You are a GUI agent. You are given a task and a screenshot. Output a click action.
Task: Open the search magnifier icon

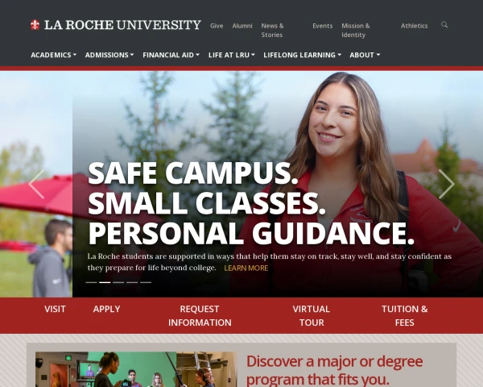[444, 25]
